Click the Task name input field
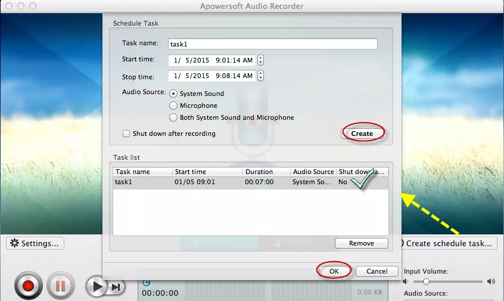The image size is (504, 301). [273, 44]
